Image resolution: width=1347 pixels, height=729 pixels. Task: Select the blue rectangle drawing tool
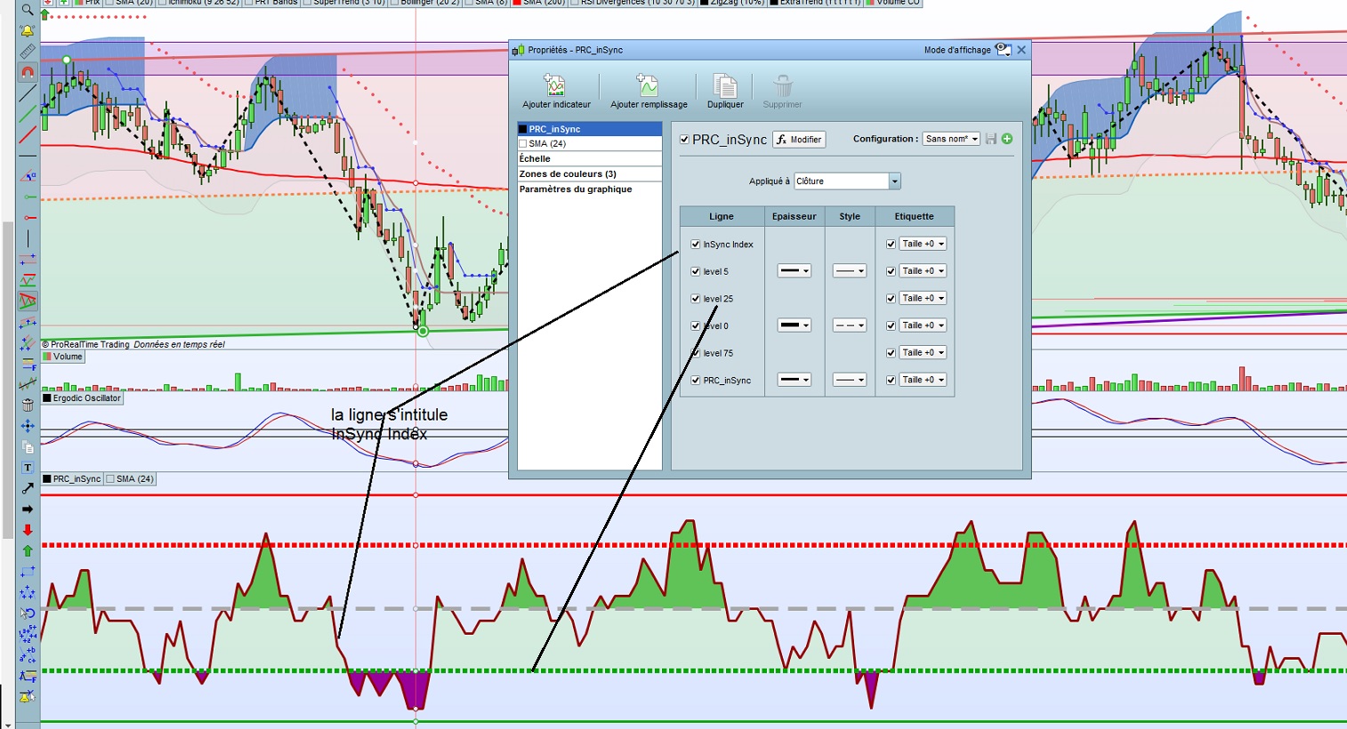coord(28,572)
